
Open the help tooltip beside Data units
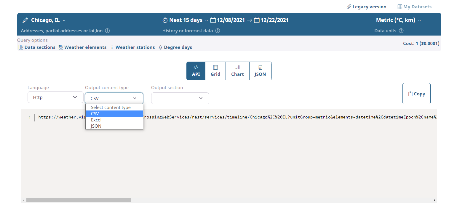click(401, 31)
